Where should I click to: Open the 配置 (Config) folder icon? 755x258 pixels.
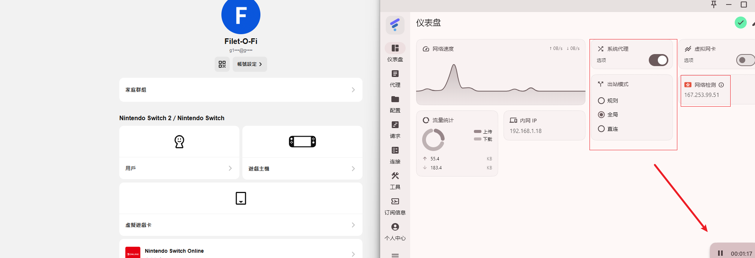click(395, 100)
